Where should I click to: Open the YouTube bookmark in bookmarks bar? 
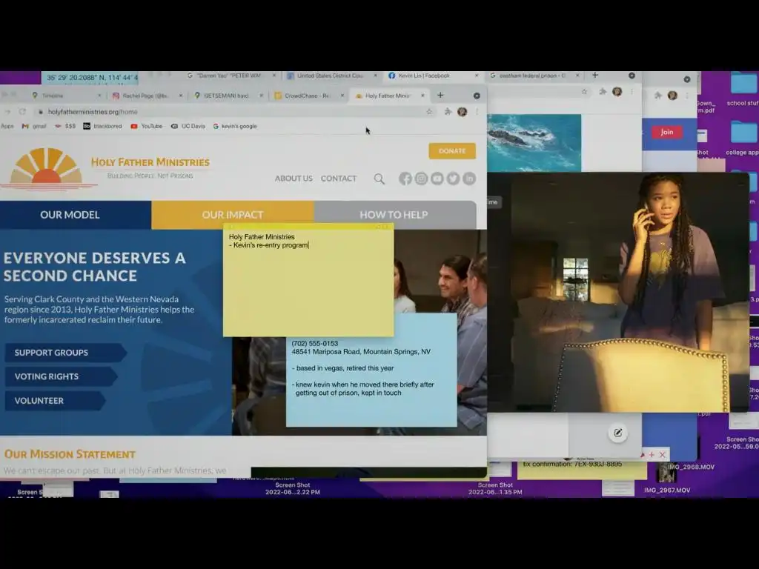tap(146, 126)
